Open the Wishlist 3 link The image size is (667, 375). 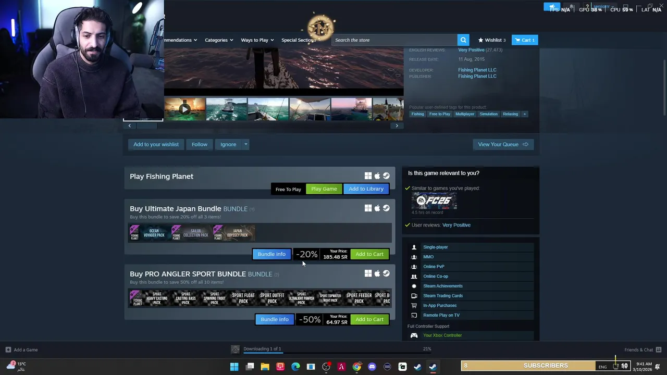pyautogui.click(x=492, y=40)
